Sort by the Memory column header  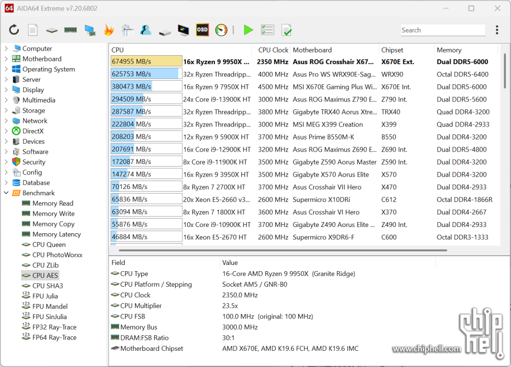[x=466, y=50]
